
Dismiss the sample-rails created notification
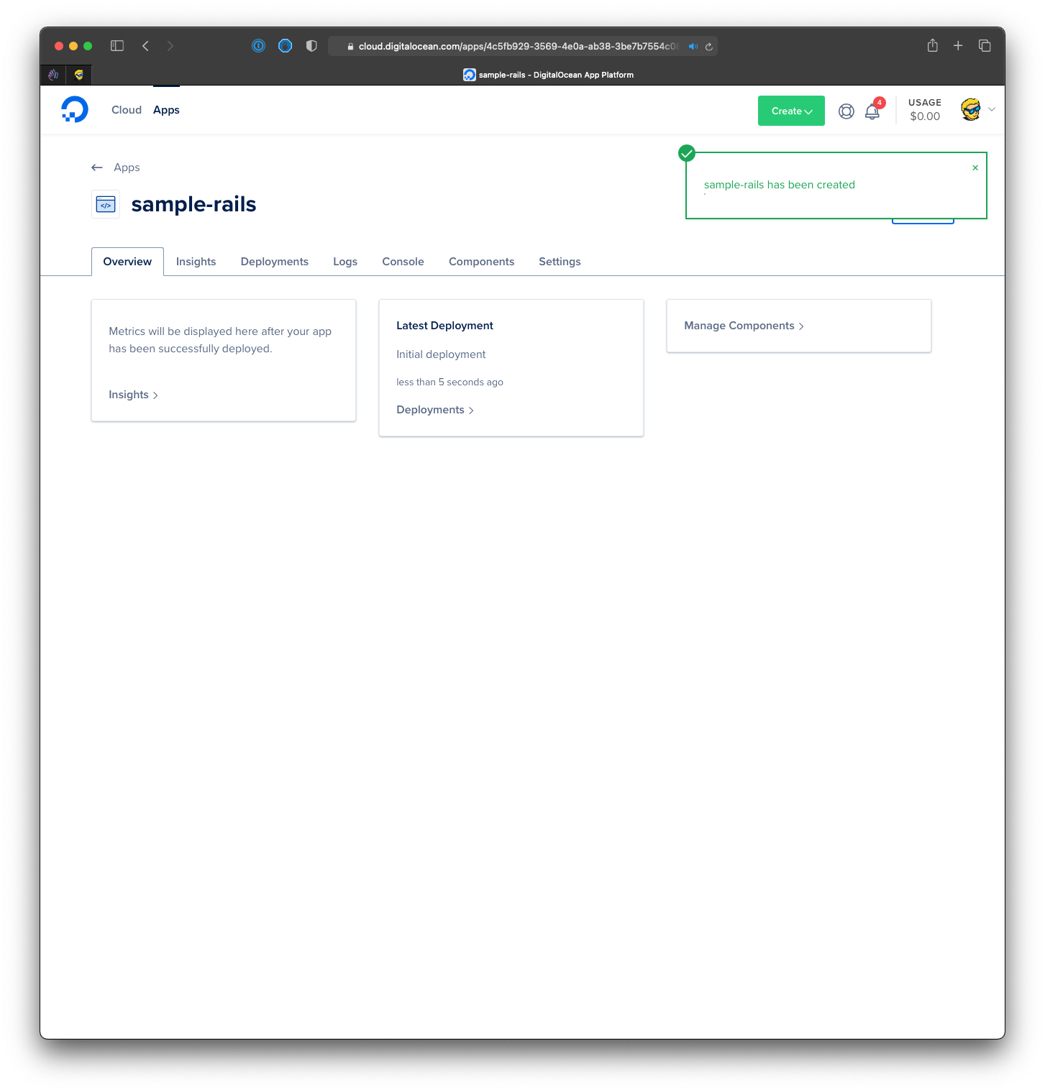975,168
